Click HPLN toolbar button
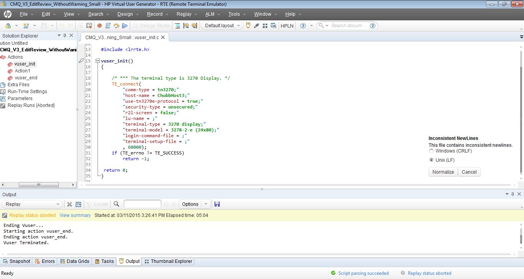Screen dimensions: 524x279 coord(287,26)
